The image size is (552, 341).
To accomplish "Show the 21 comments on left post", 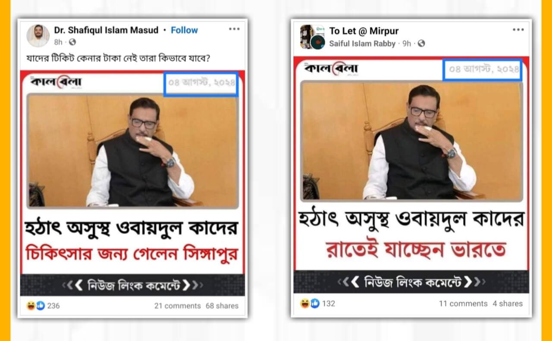I will click(177, 306).
